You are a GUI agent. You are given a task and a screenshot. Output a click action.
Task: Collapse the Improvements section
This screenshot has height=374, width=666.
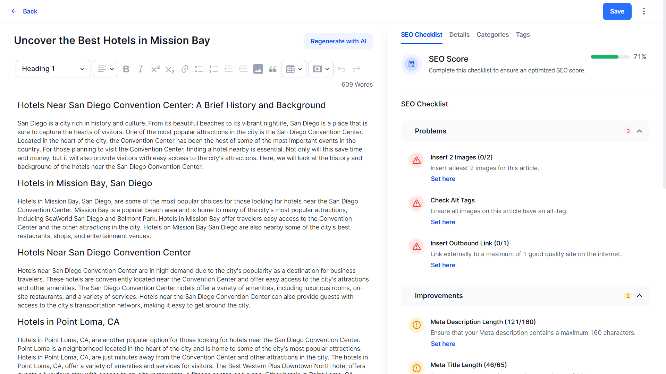click(639, 296)
